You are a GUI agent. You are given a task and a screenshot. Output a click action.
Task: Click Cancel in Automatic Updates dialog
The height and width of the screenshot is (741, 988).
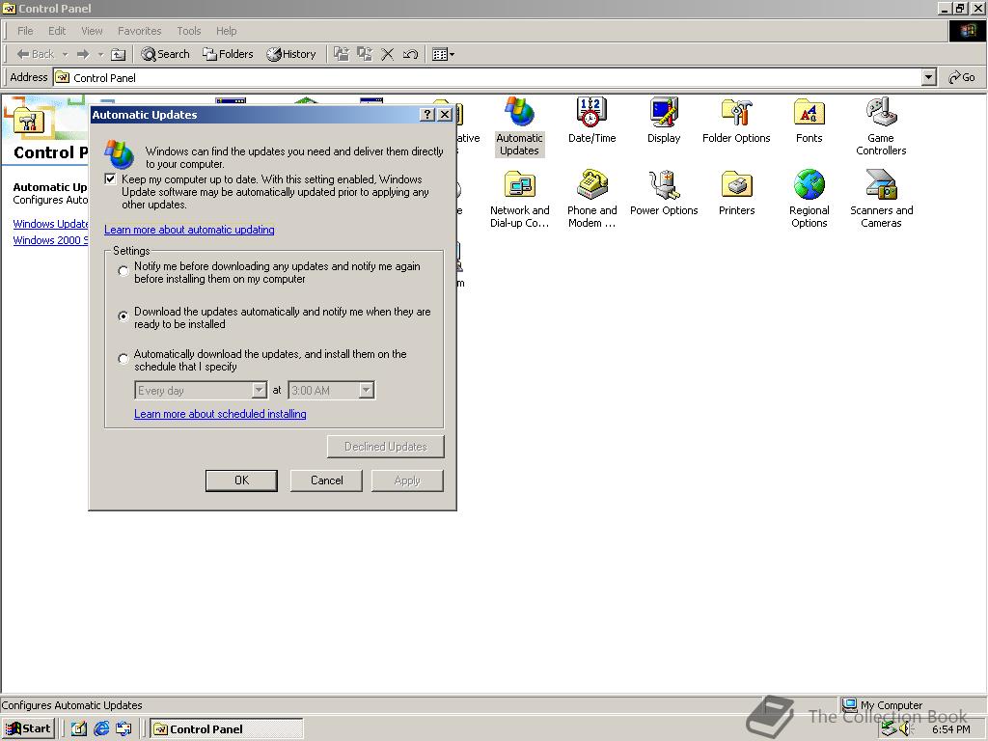[326, 480]
